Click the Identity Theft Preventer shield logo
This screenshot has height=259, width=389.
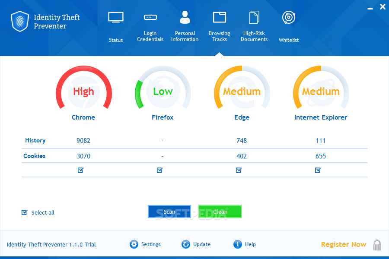pos(20,22)
